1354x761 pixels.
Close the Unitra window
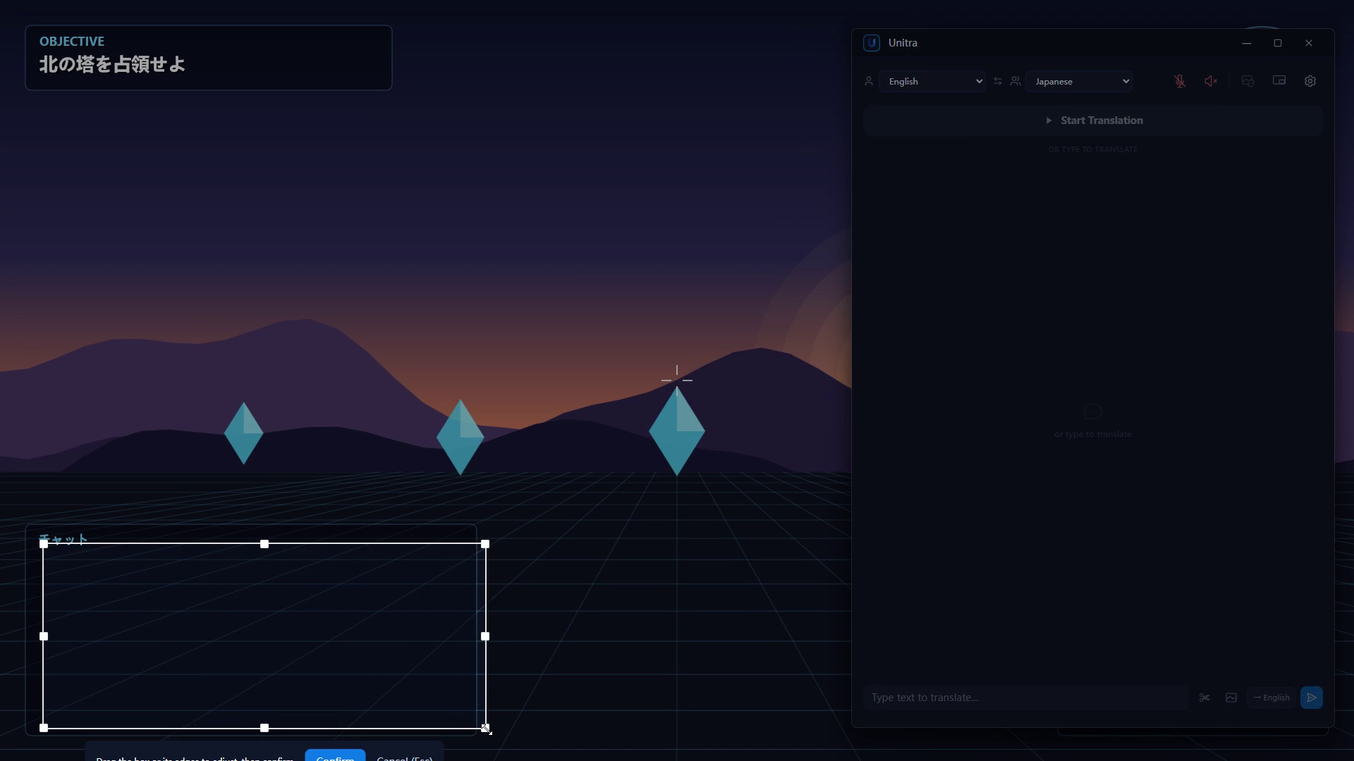pos(1309,43)
